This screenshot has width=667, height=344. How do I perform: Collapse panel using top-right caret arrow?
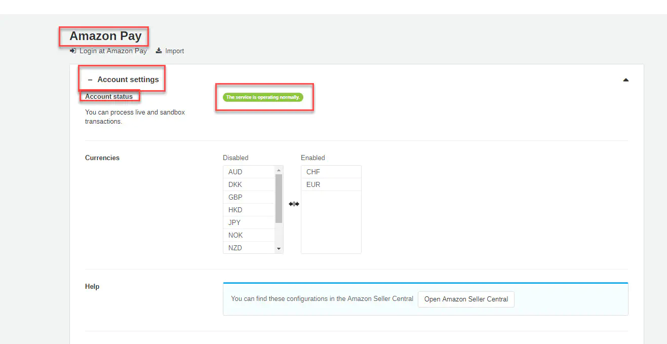coord(625,80)
